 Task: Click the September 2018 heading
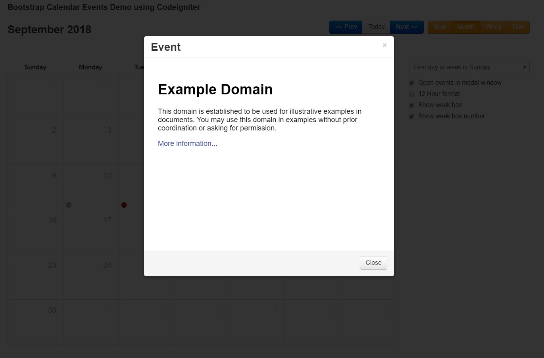50,30
